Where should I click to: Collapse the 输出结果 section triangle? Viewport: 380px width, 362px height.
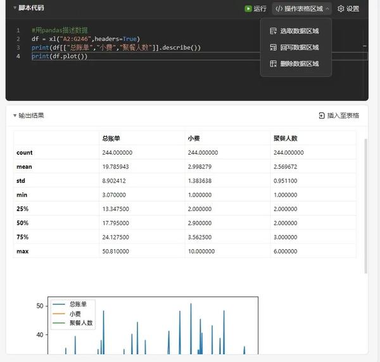pyautogui.click(x=15, y=115)
